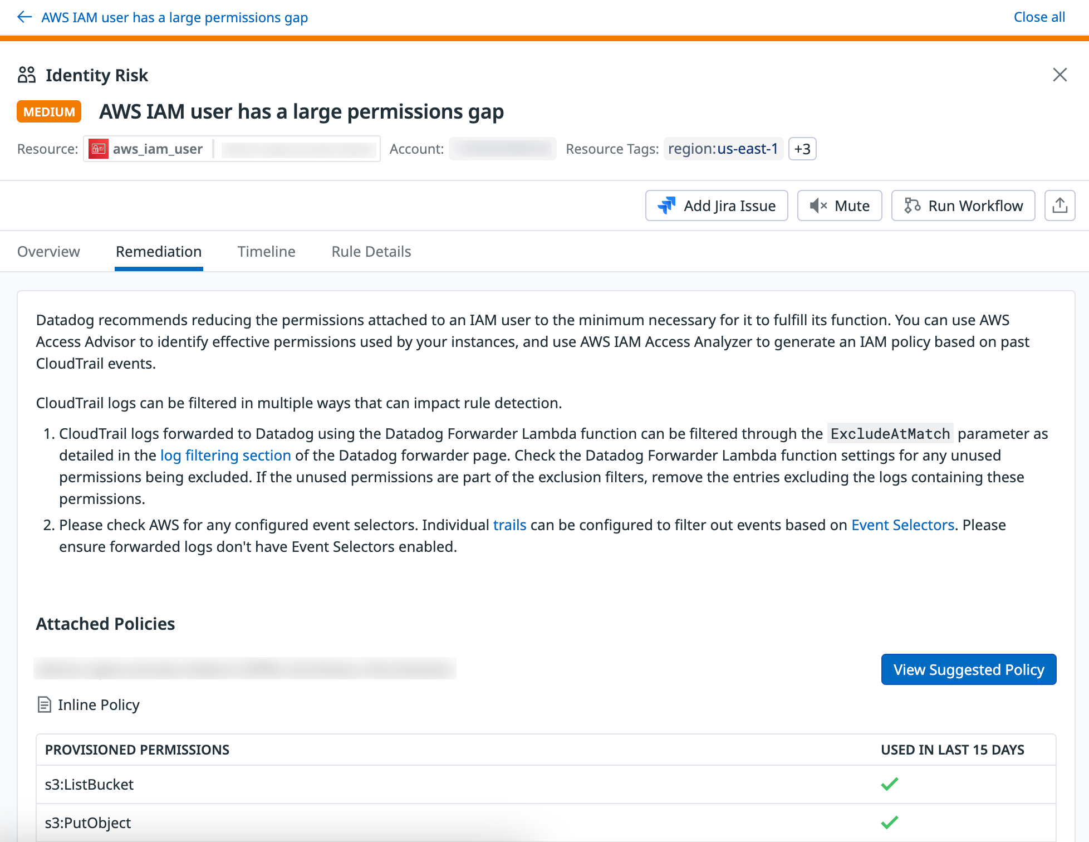Click the MEDIUM severity badge

coord(49,111)
